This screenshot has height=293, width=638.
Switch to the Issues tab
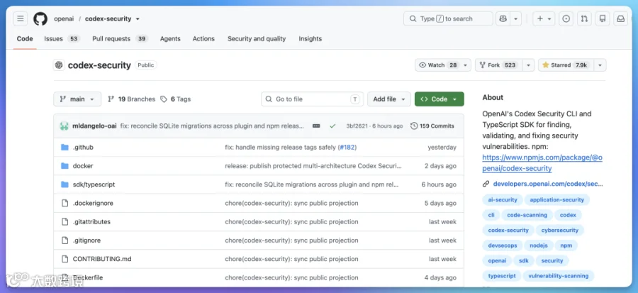(x=62, y=38)
